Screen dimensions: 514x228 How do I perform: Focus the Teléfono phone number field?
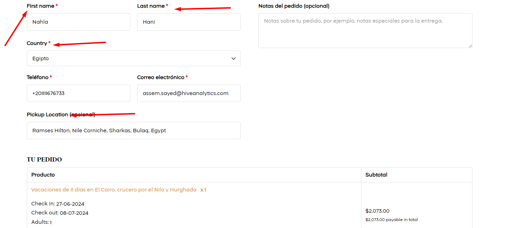(79, 93)
